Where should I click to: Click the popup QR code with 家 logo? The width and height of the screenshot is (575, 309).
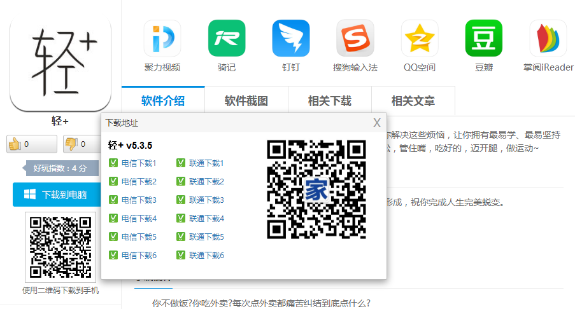coord(316,189)
